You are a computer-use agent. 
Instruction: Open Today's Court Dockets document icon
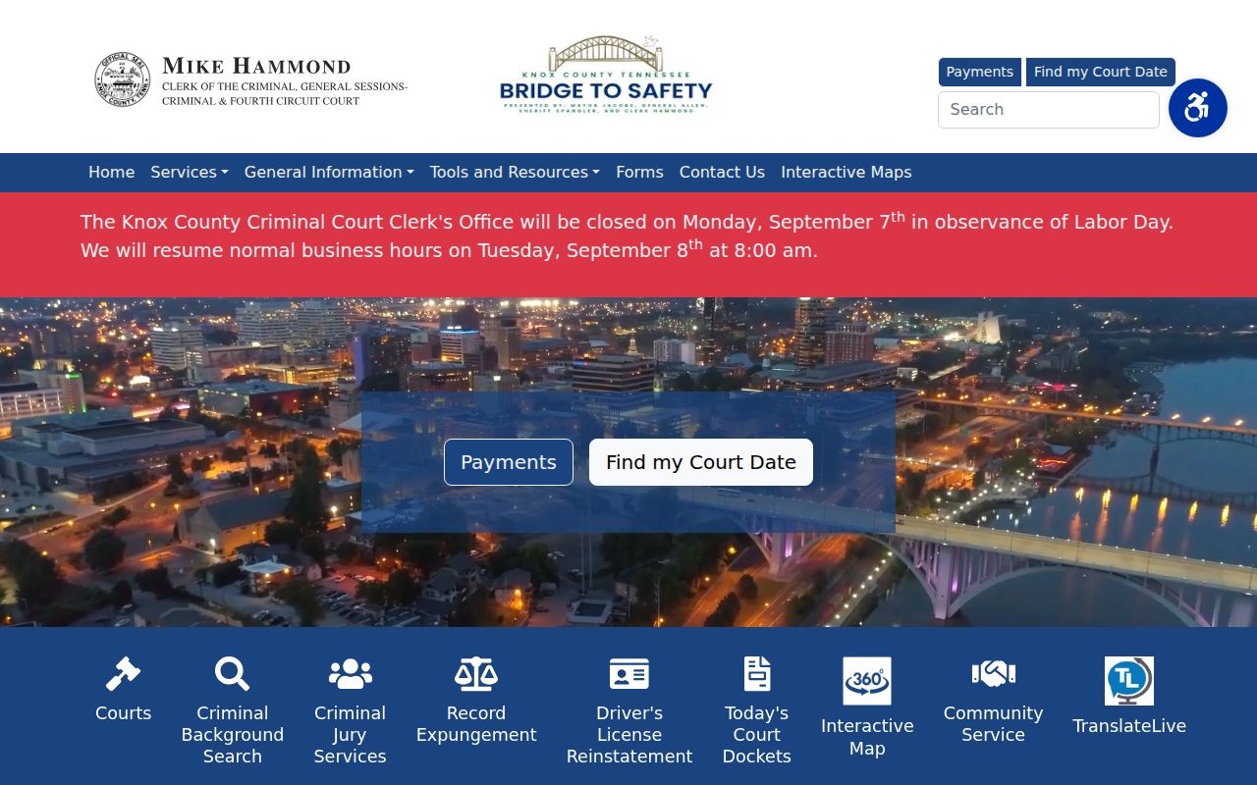click(757, 674)
